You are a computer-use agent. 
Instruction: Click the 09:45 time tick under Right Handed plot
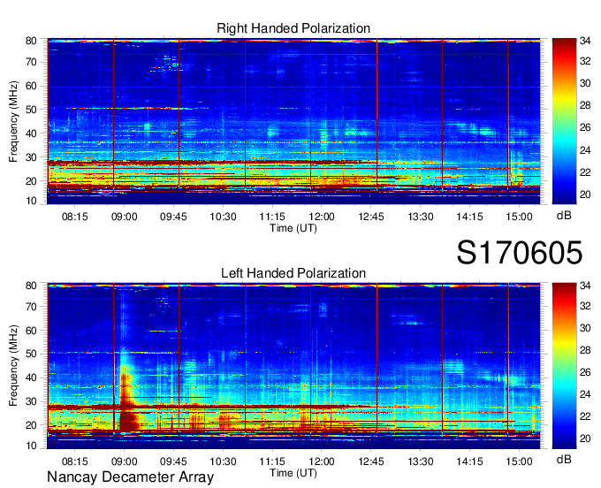(x=173, y=217)
